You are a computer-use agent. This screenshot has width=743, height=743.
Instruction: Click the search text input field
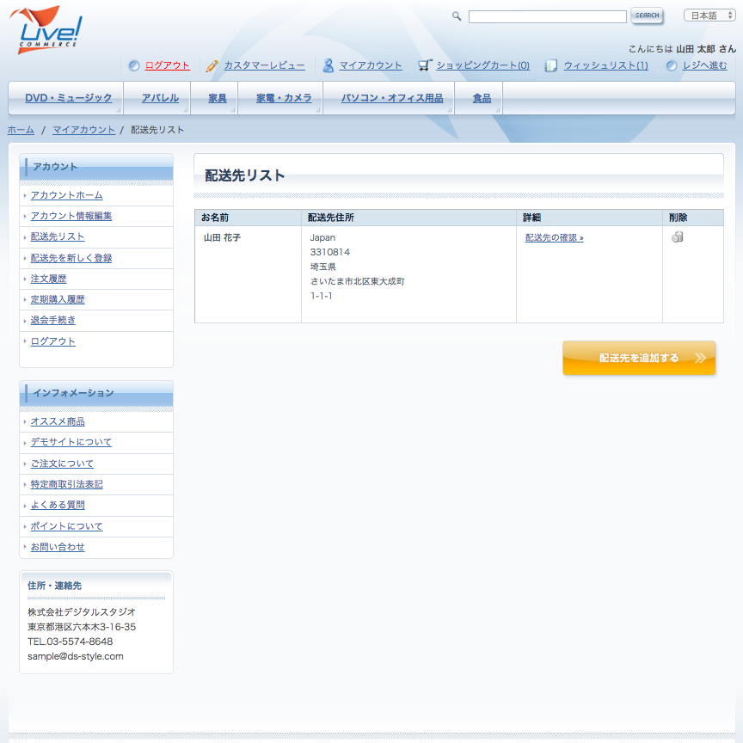coord(547,16)
